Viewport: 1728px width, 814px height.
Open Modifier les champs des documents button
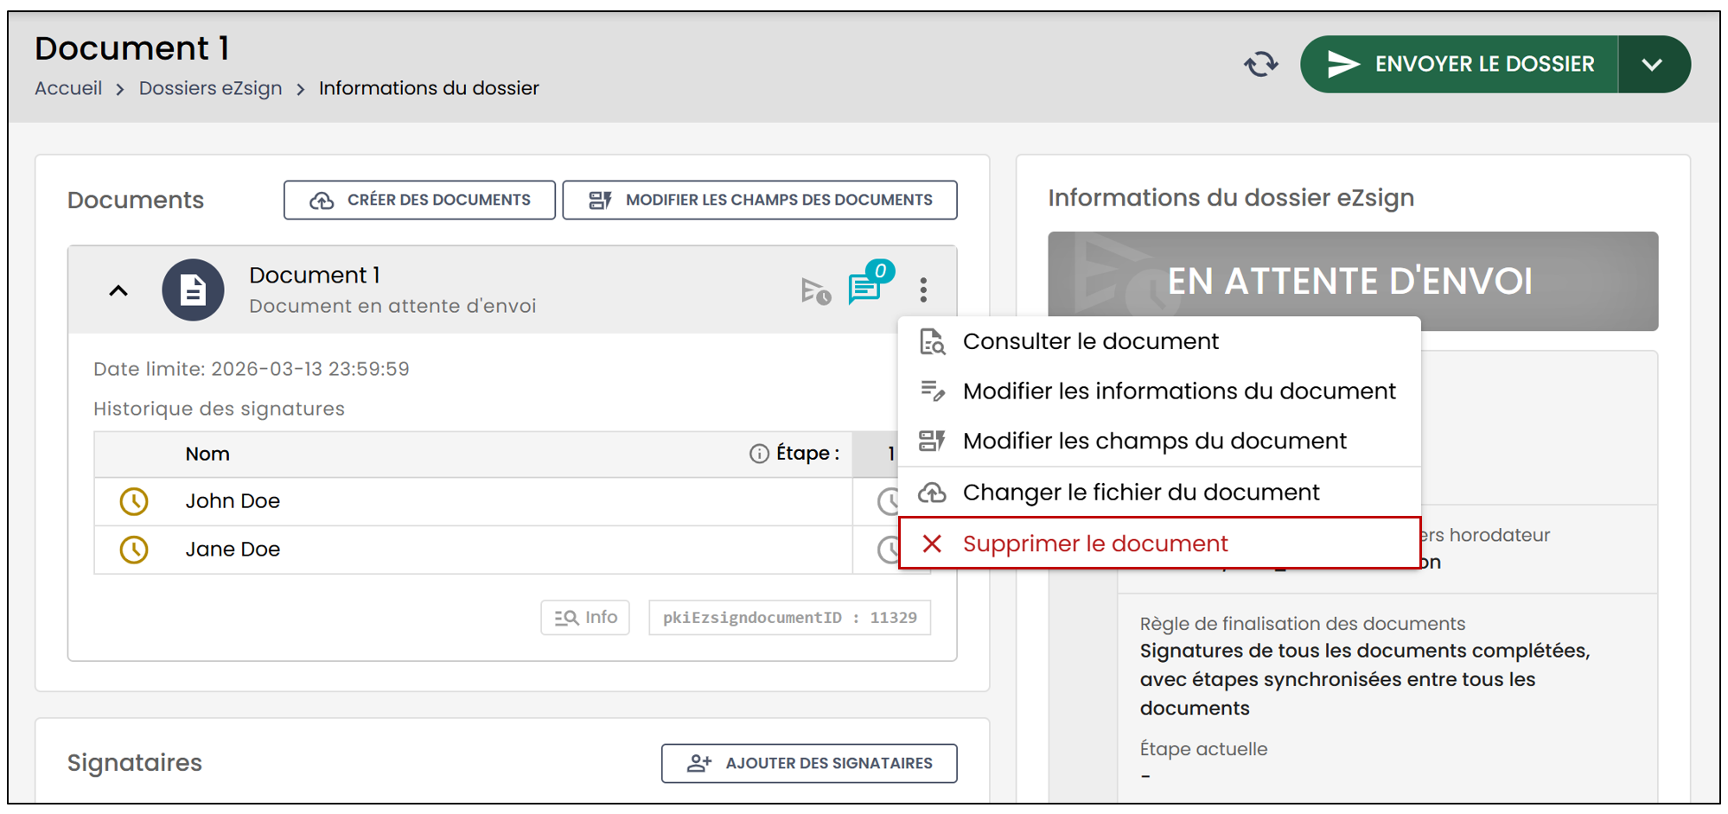point(760,200)
